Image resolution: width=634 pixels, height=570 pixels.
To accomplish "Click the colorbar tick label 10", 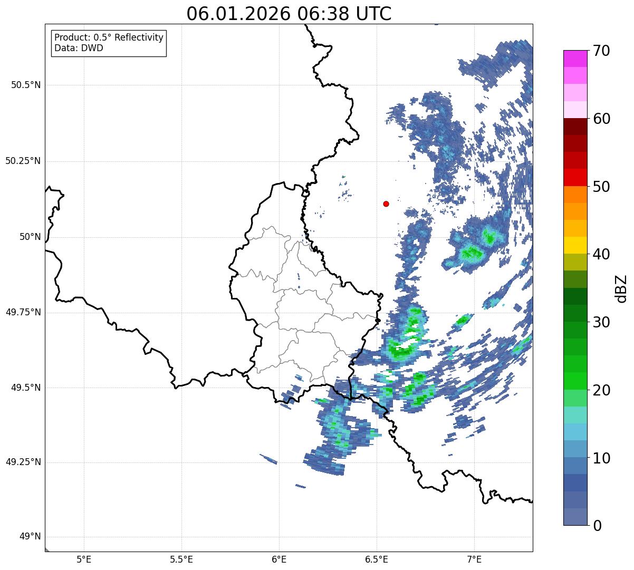I will click(x=601, y=458).
